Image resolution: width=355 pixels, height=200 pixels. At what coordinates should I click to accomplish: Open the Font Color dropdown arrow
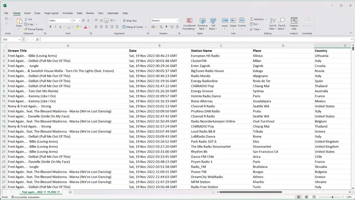click(89, 27)
